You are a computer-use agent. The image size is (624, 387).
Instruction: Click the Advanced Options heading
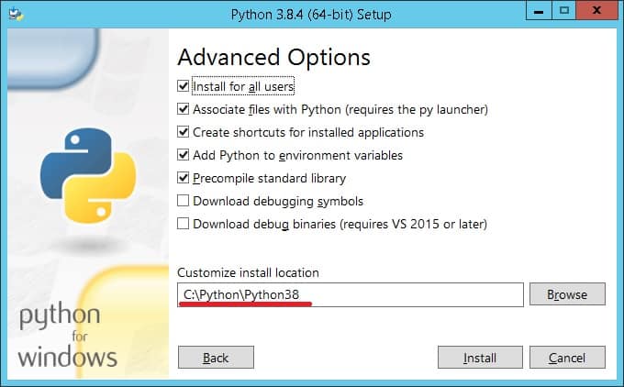(273, 58)
